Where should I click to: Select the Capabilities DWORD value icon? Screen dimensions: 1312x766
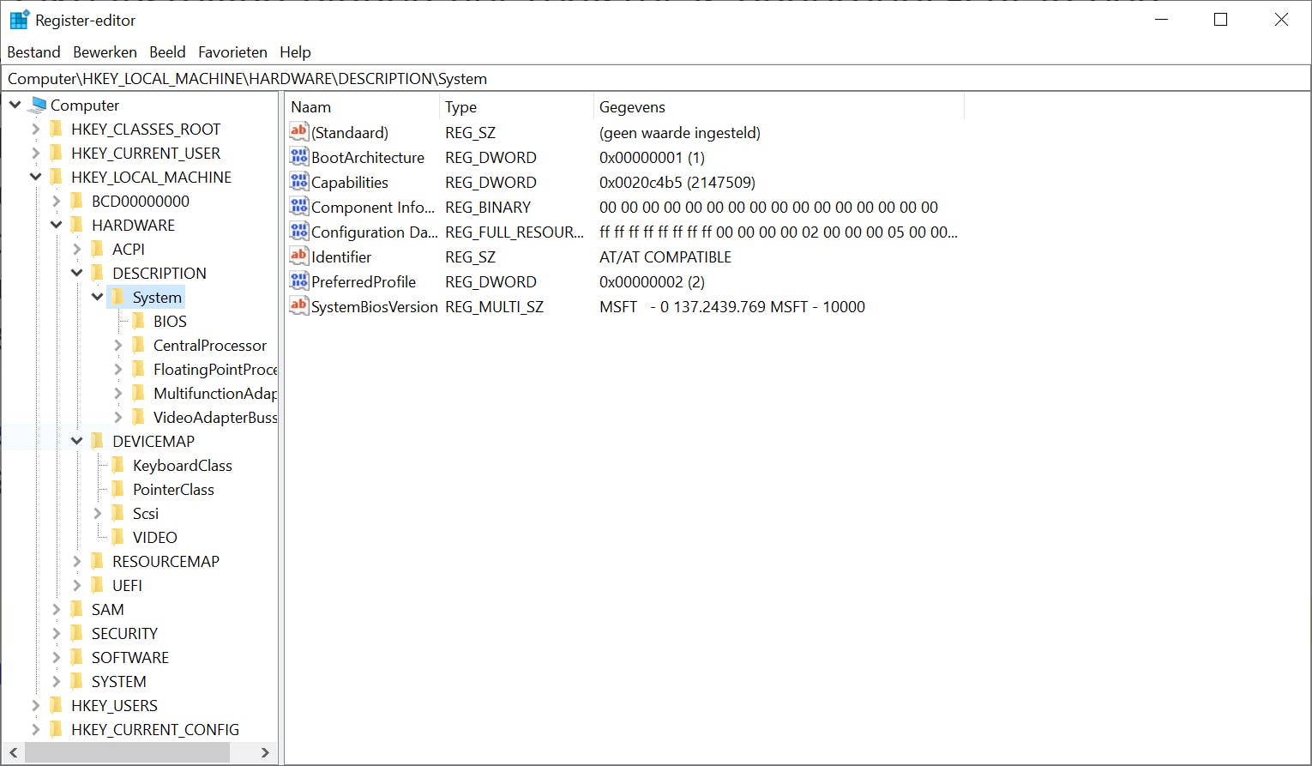coord(298,182)
